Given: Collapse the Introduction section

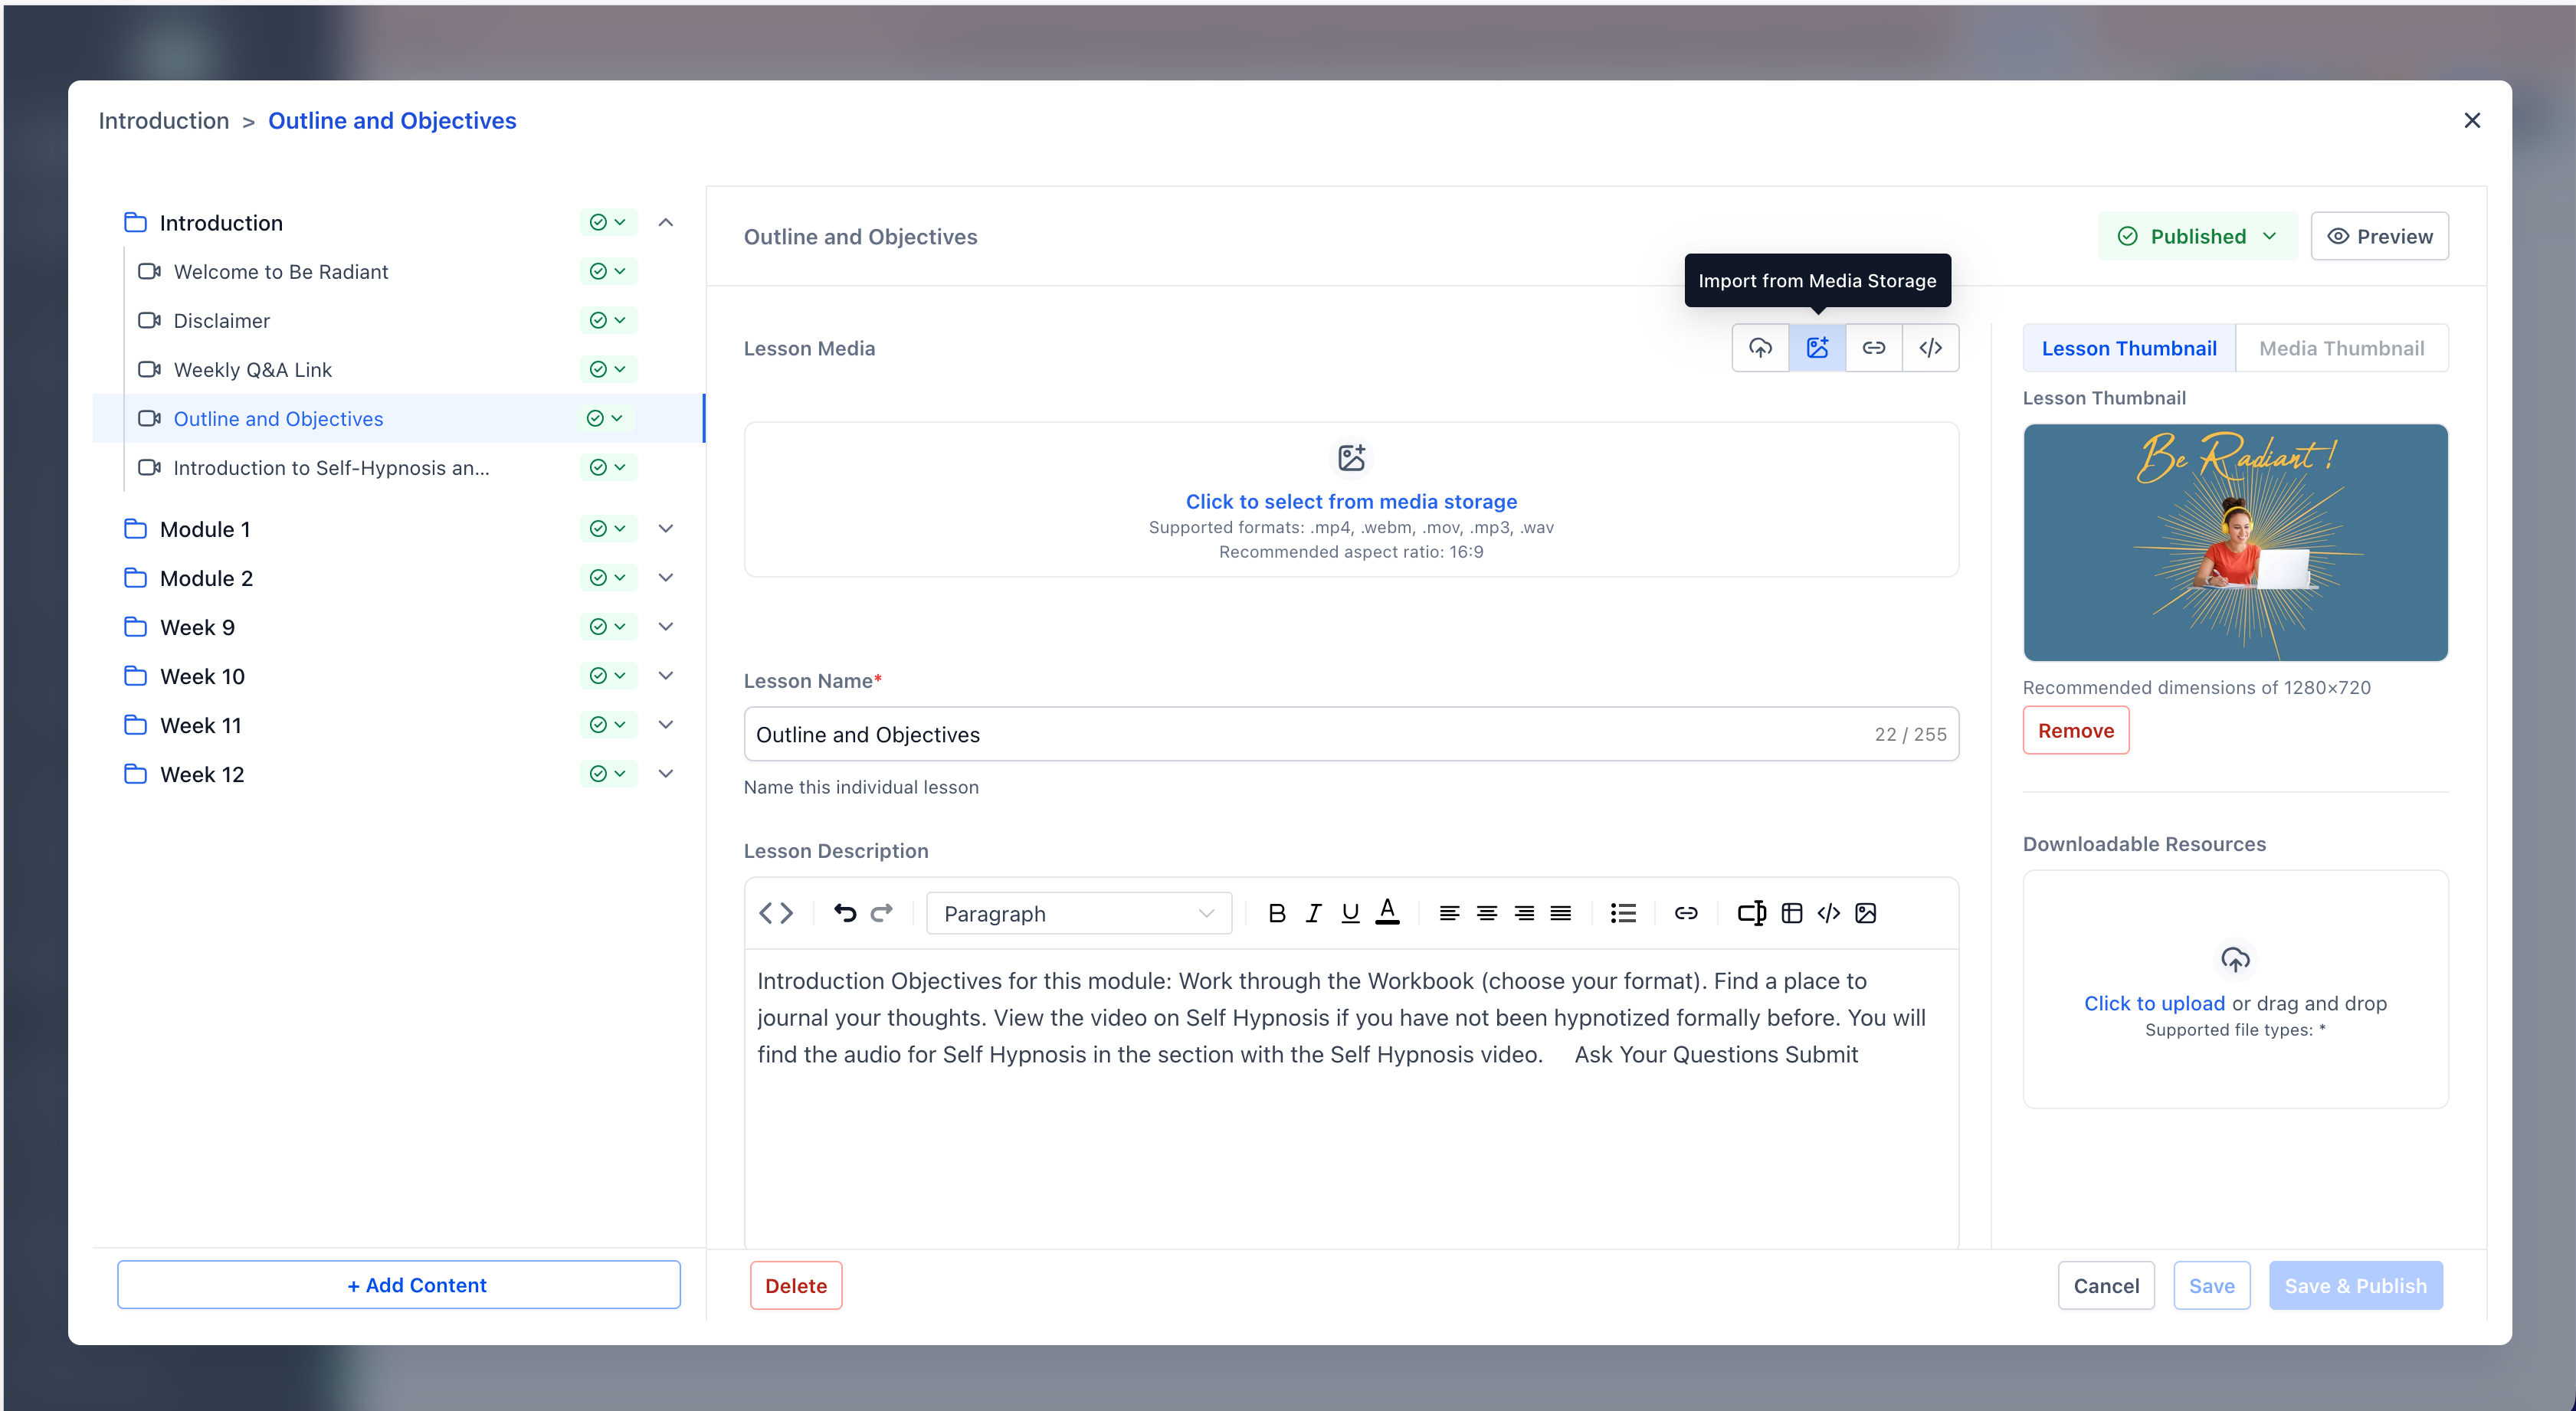Looking at the screenshot, I should [x=666, y=222].
